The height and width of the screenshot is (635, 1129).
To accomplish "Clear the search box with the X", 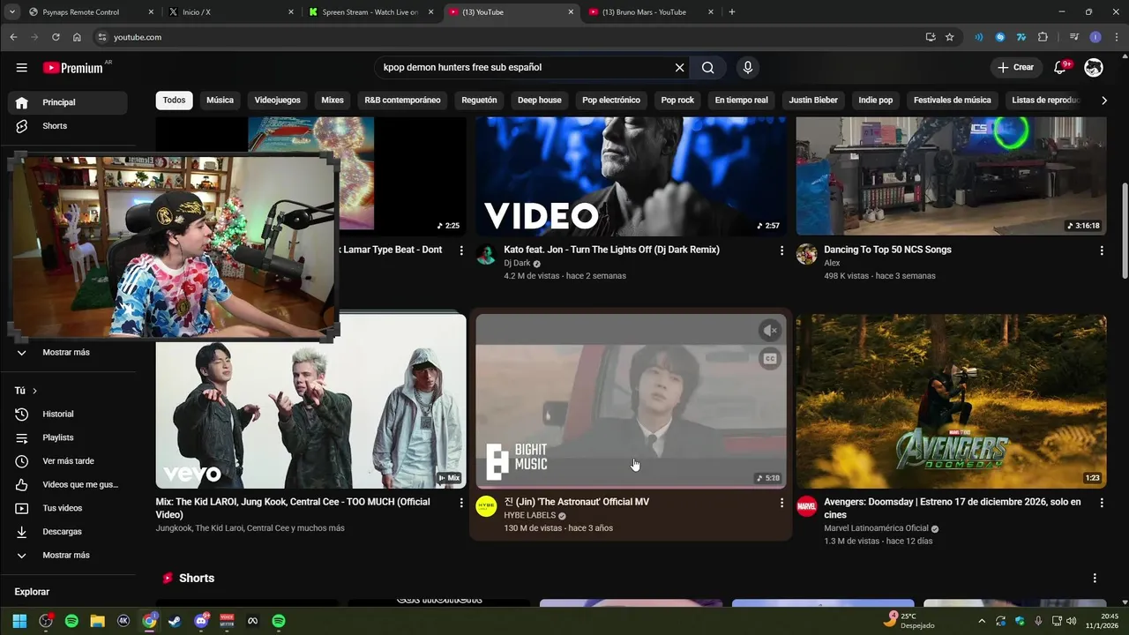I will (x=679, y=68).
